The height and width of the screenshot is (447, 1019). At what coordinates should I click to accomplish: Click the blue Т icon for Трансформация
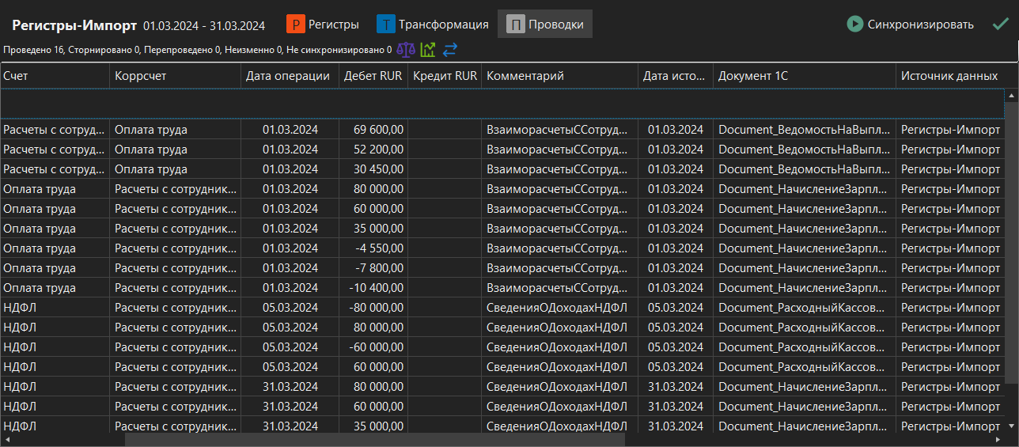click(x=386, y=24)
